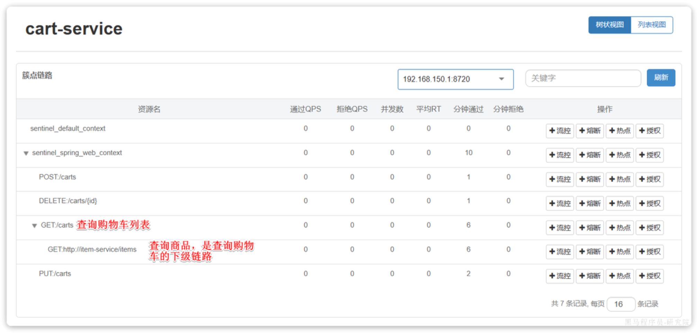
Task: Click the 簇点链路 panel heading
Action: click(x=37, y=75)
